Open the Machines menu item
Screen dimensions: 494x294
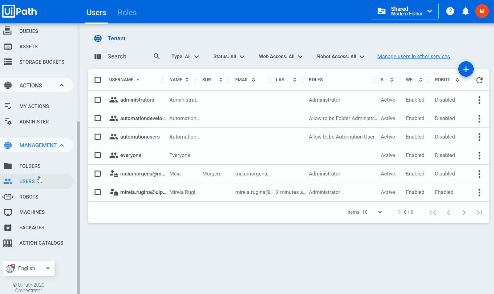tap(37, 212)
